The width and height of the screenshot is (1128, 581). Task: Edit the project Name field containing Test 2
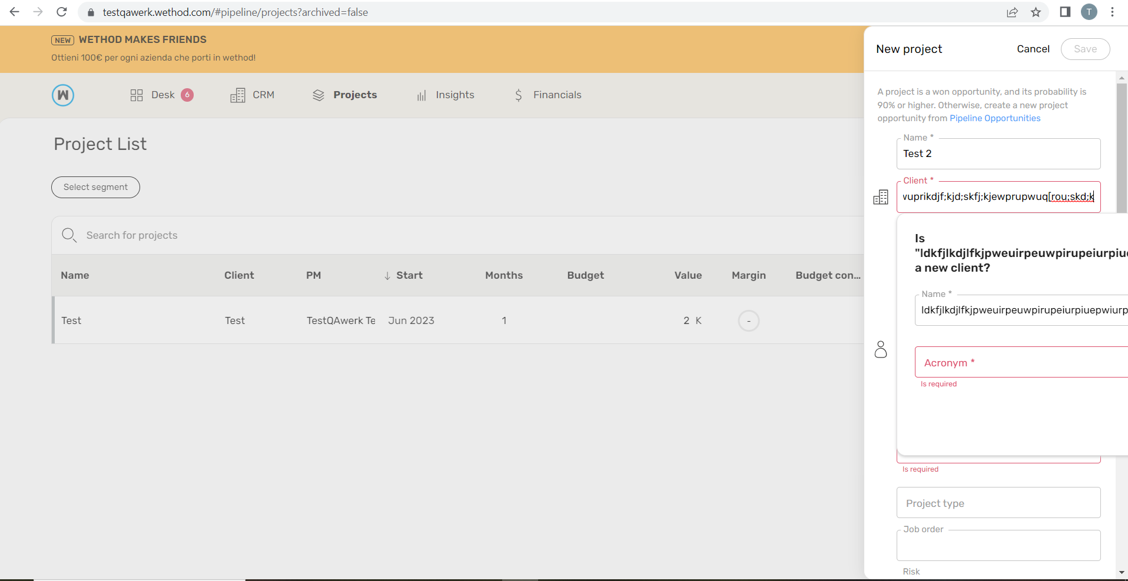(998, 153)
